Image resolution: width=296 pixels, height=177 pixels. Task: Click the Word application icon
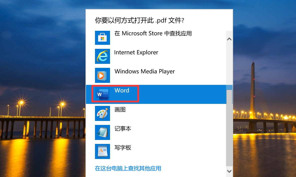coord(102,94)
